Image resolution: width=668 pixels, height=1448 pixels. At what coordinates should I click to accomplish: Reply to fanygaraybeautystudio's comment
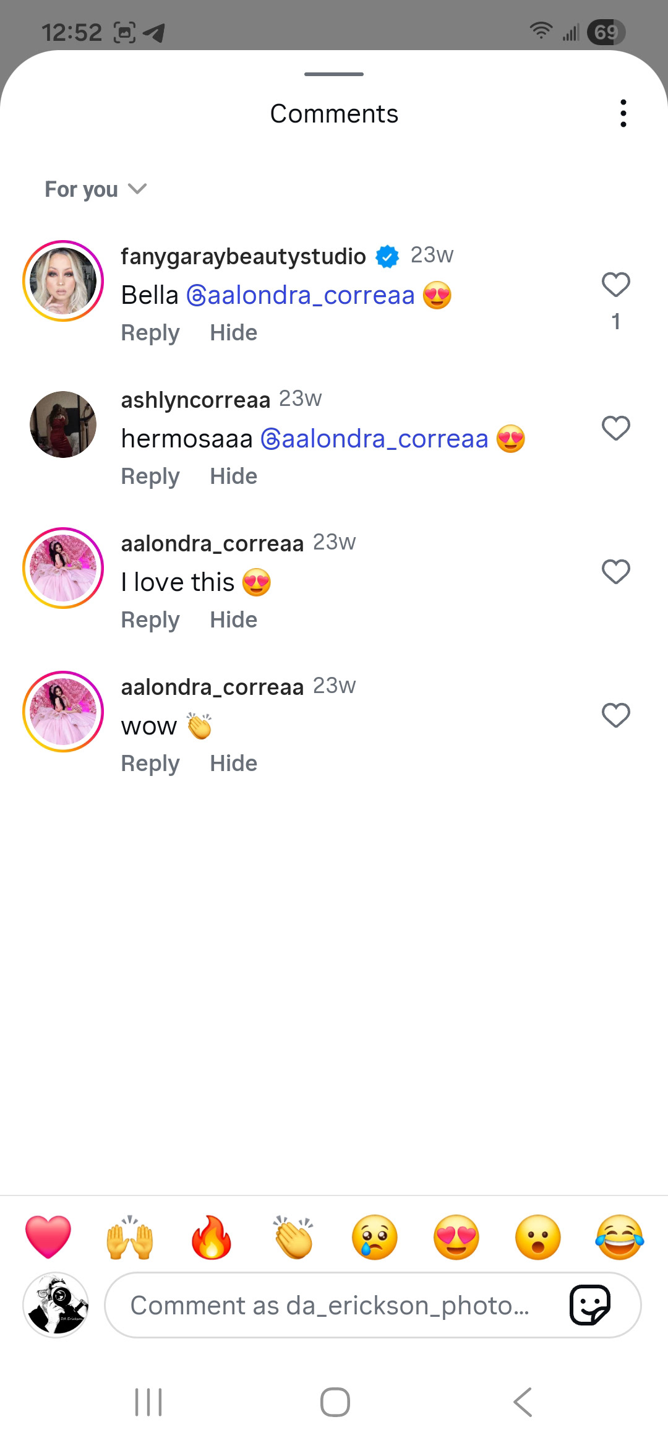click(150, 333)
